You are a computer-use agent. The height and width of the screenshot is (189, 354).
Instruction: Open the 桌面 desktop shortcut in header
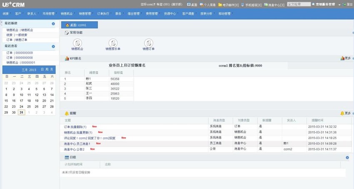pos(192,5)
